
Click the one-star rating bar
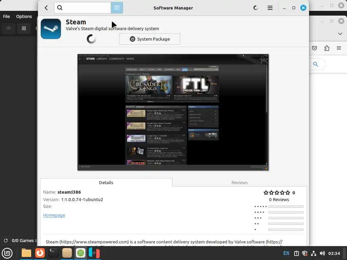click(x=286, y=230)
